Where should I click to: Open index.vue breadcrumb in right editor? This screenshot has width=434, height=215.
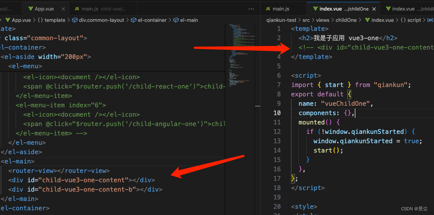pos(382,20)
